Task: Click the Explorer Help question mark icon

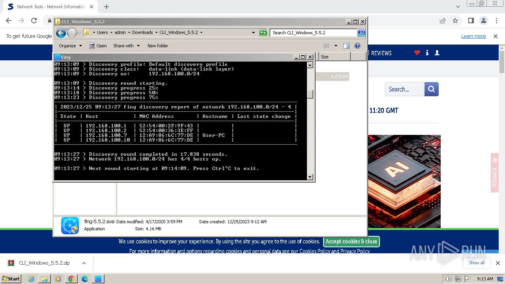Action: [357, 46]
